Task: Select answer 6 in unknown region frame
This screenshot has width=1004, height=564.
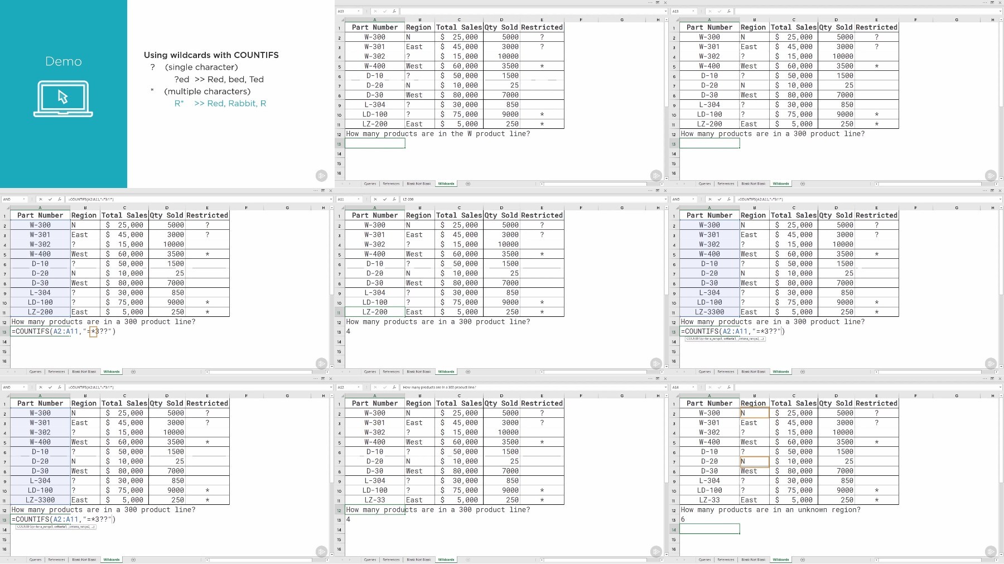Action: (709, 519)
